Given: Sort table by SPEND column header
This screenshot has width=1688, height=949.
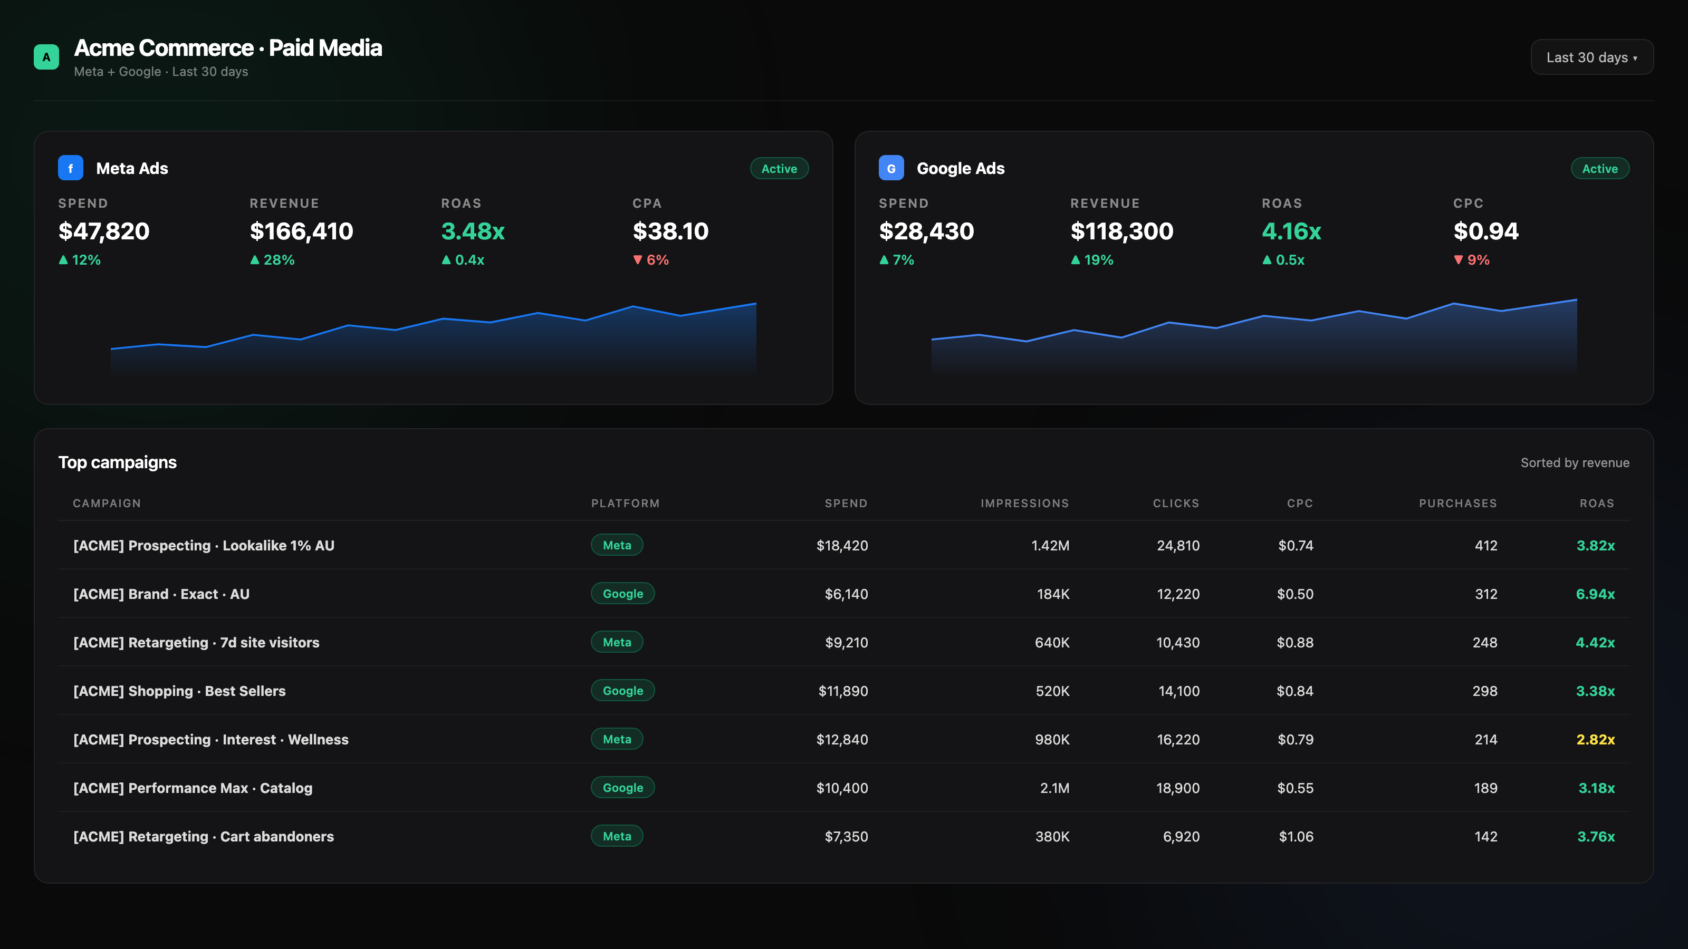Looking at the screenshot, I should tap(846, 503).
